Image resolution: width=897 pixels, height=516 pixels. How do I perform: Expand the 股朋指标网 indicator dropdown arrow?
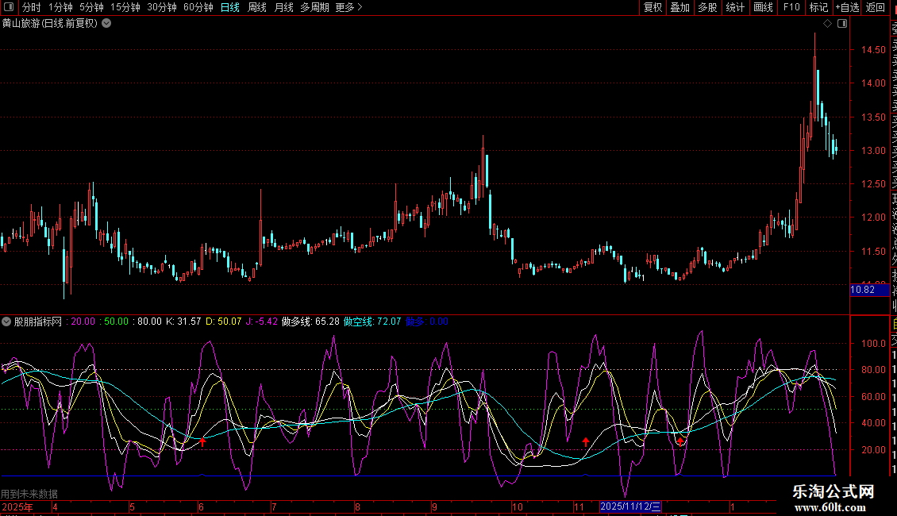coord(6,322)
